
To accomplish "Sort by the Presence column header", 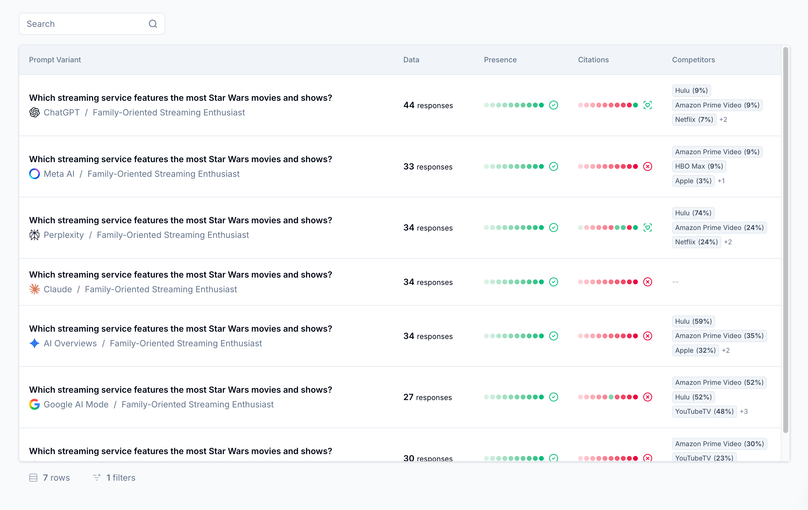I will [x=500, y=60].
